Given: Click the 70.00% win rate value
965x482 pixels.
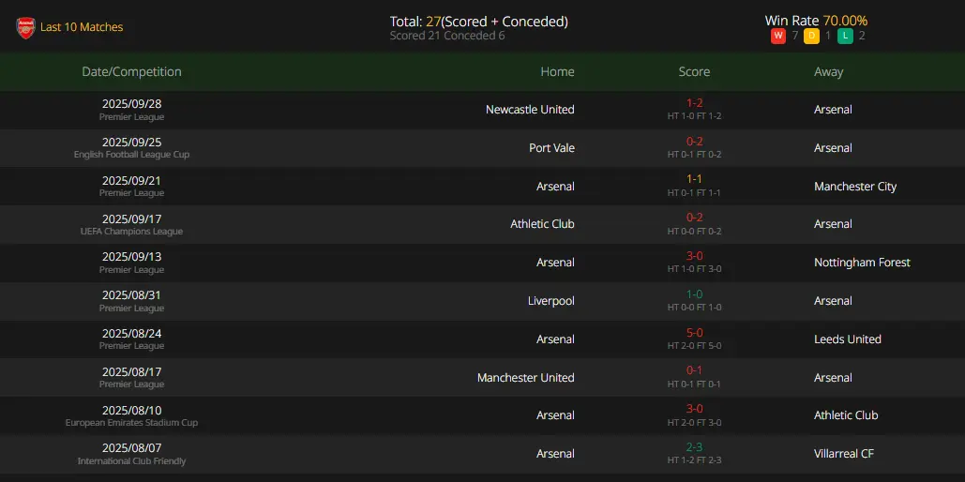Looking at the screenshot, I should [x=844, y=21].
